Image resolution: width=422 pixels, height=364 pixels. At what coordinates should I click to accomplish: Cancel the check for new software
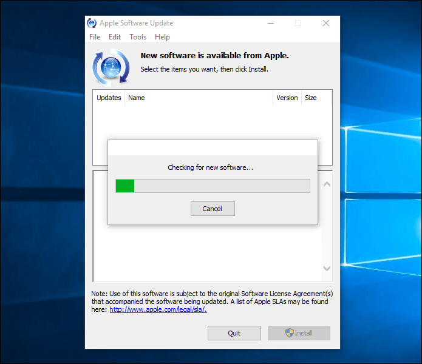click(213, 209)
